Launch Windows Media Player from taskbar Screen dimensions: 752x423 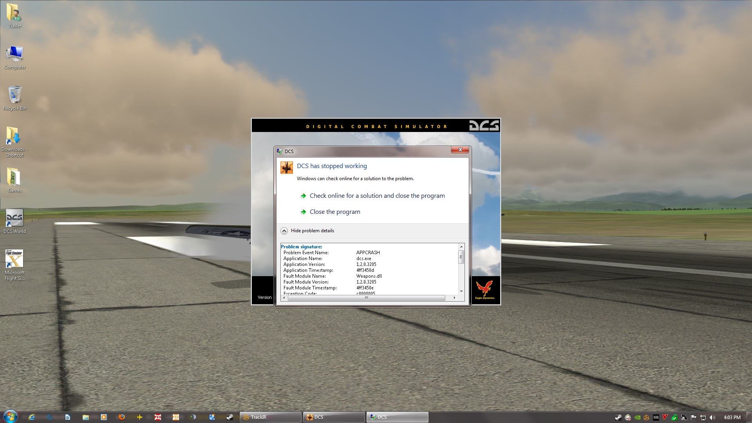pos(103,417)
